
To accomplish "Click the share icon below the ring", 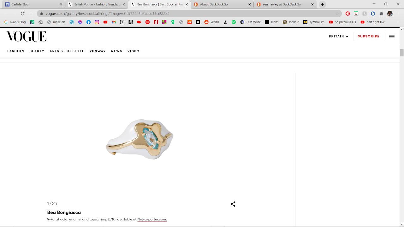I will coord(233,204).
